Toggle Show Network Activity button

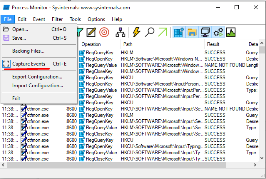[x=205, y=32]
